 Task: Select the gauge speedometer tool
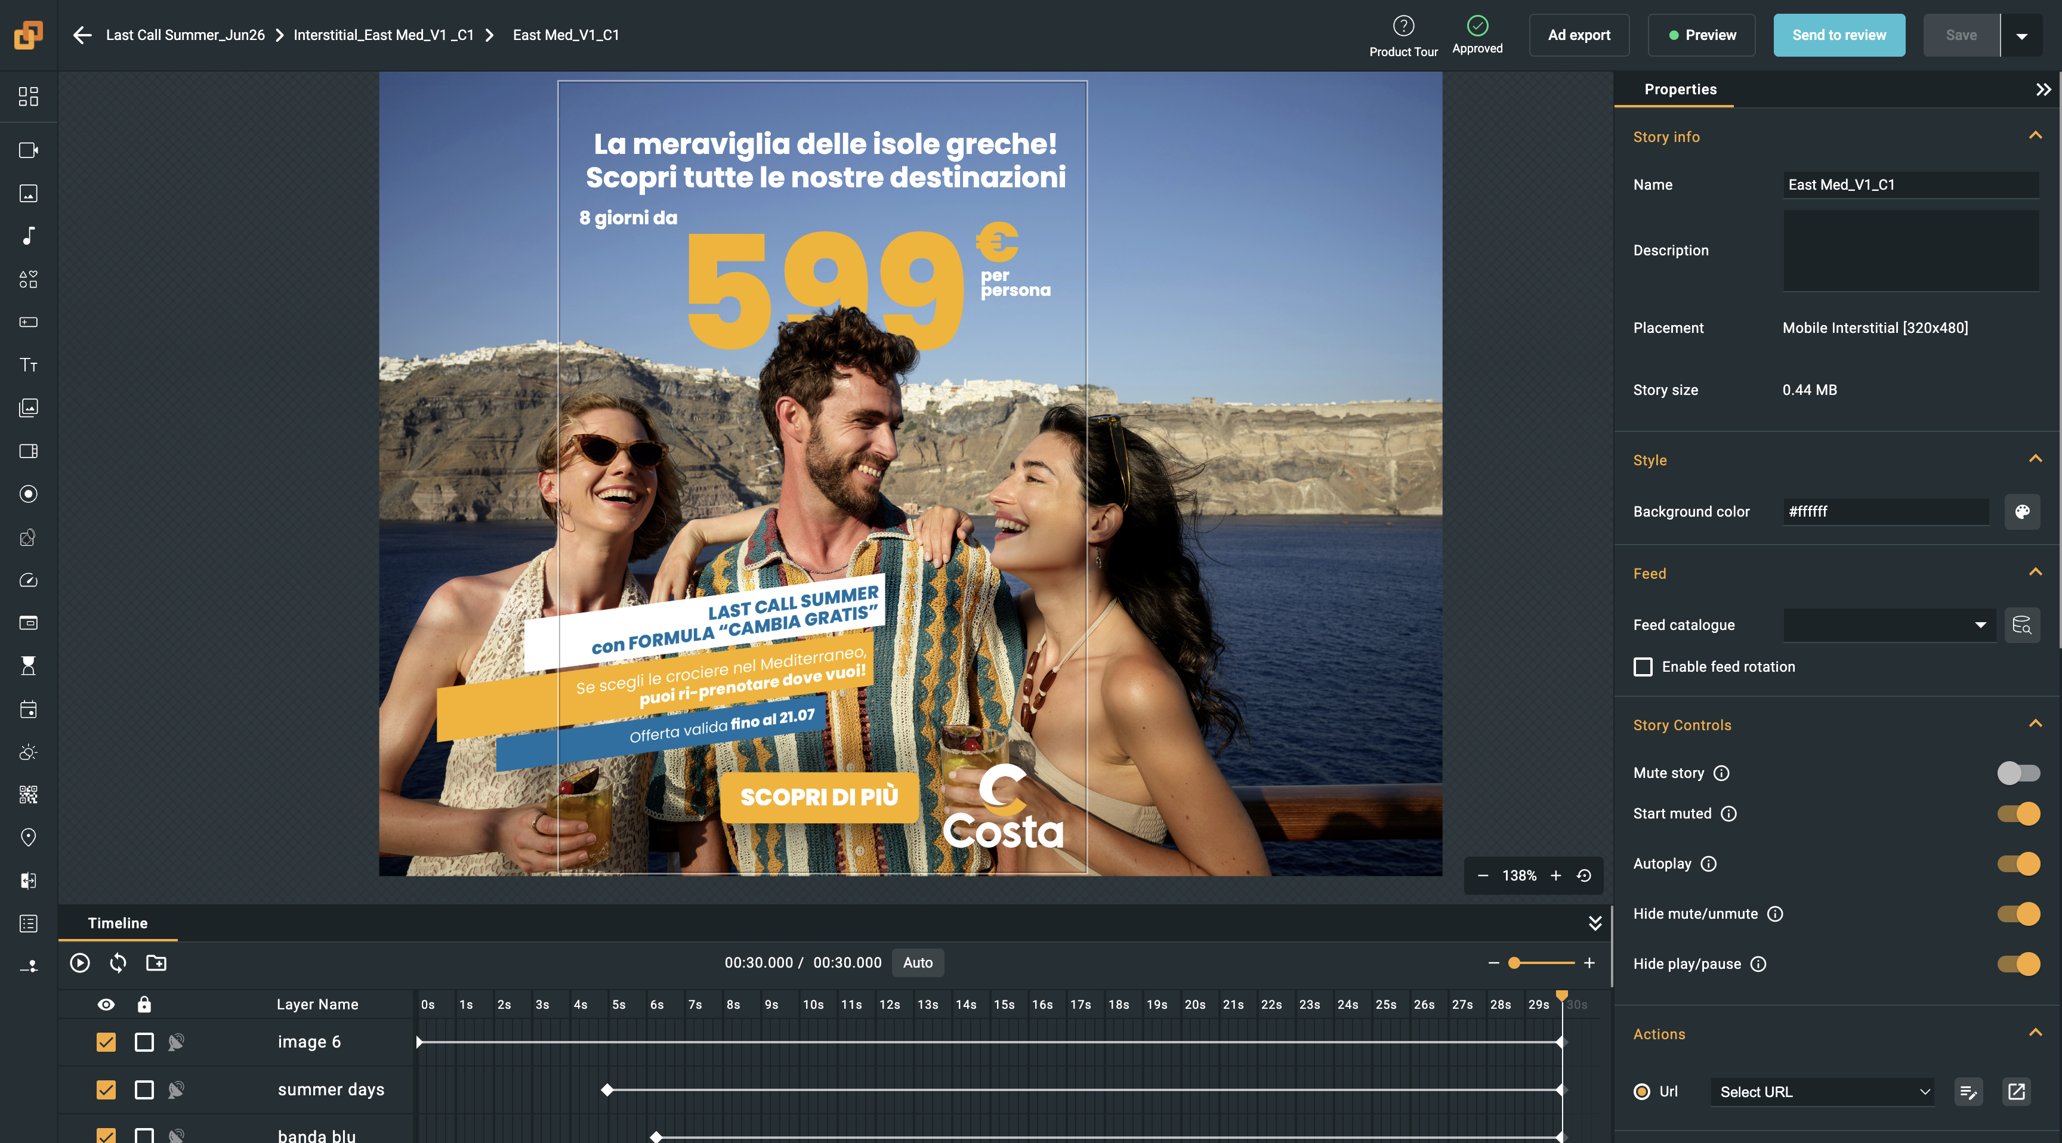tap(28, 579)
